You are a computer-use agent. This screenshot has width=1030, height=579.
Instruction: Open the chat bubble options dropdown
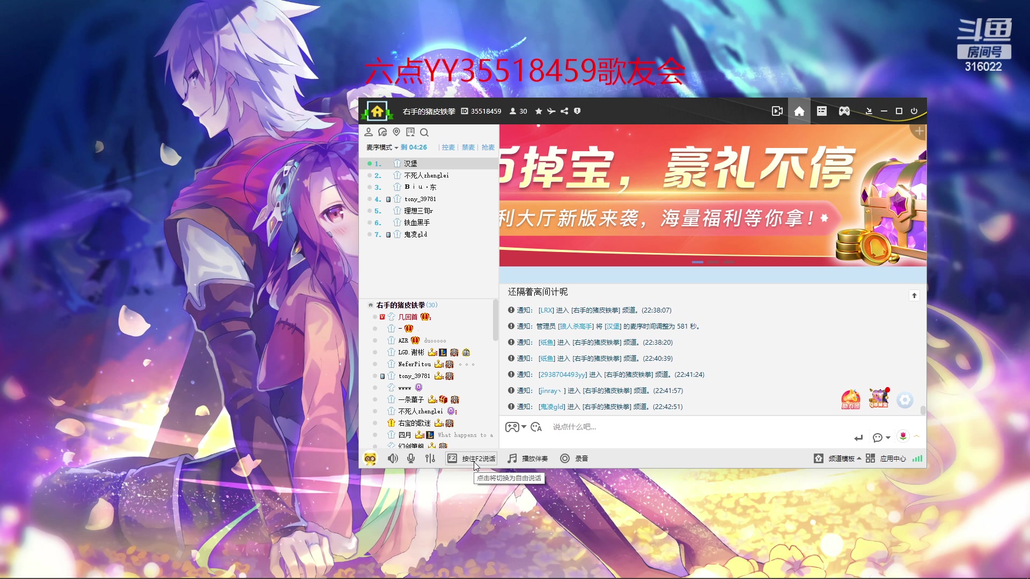(881, 438)
